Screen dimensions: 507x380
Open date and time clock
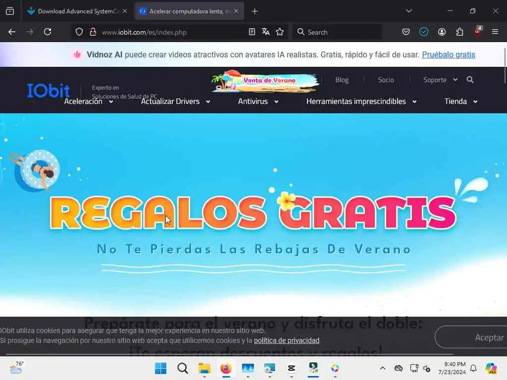pos(452,368)
